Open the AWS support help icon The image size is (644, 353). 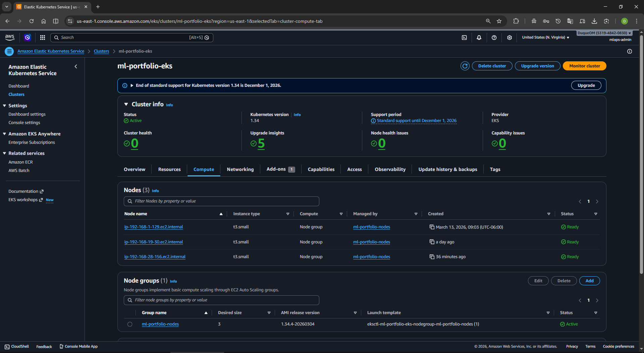click(x=494, y=38)
